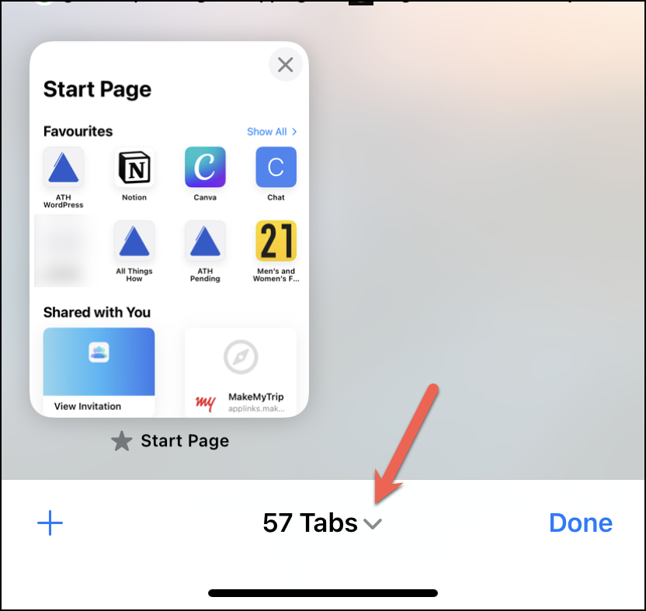Tap the blurred favourite tile

[65, 251]
